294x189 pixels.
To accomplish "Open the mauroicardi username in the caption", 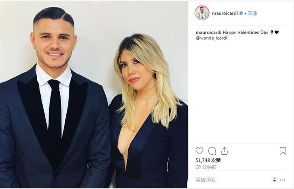I will tap(209, 32).
